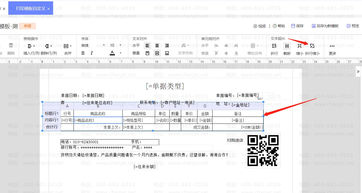
Task: Select the 标题行1 row header
Action: [52, 113]
